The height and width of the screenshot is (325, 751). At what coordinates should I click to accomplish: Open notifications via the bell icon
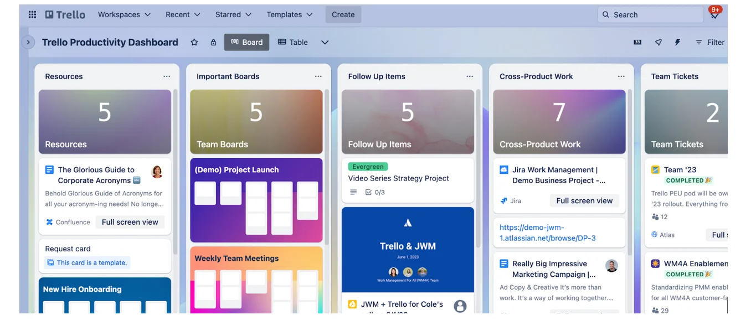(x=714, y=16)
